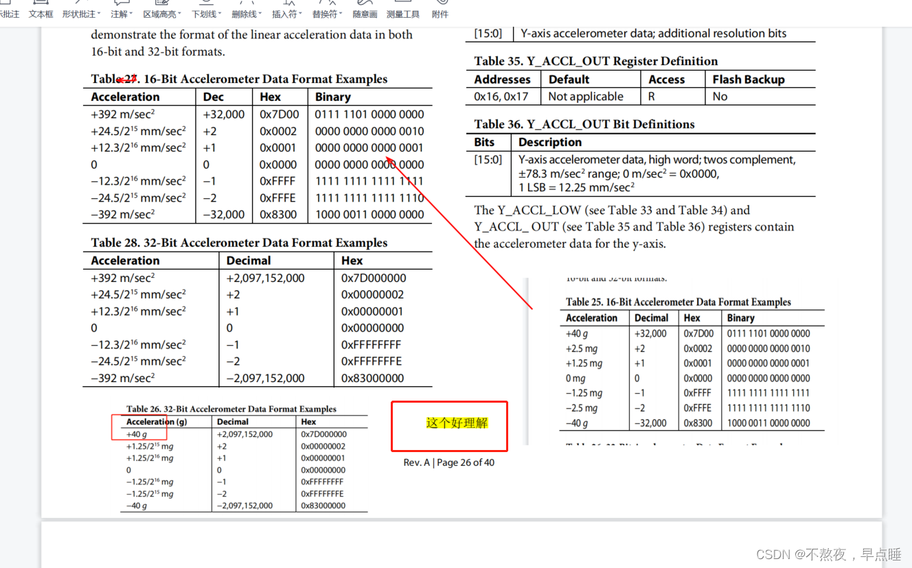Viewport: 912px width, 568px height.
Task: Click the '−40 g' cell in Table 26
Action: click(137, 506)
